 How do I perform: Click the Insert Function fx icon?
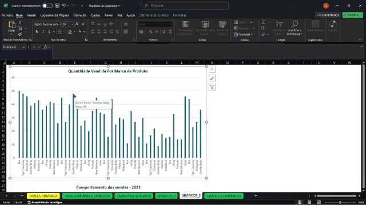[x=45, y=47]
